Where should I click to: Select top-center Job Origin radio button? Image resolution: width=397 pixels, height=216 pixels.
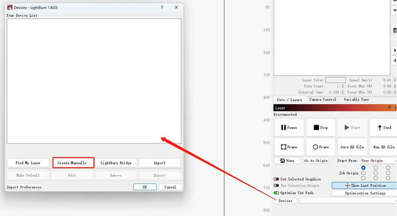click(376, 168)
